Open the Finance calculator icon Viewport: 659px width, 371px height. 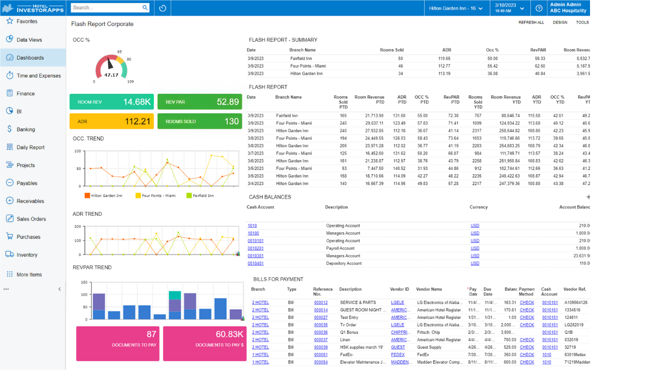(x=9, y=93)
